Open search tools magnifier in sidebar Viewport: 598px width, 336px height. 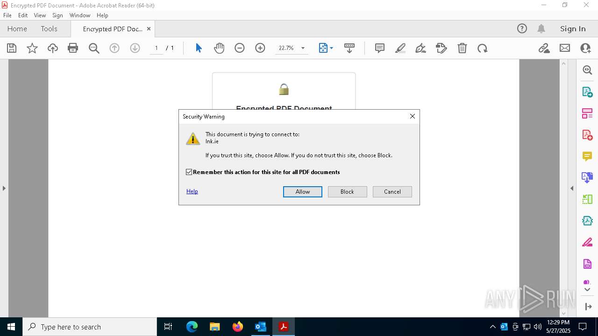[x=587, y=70]
